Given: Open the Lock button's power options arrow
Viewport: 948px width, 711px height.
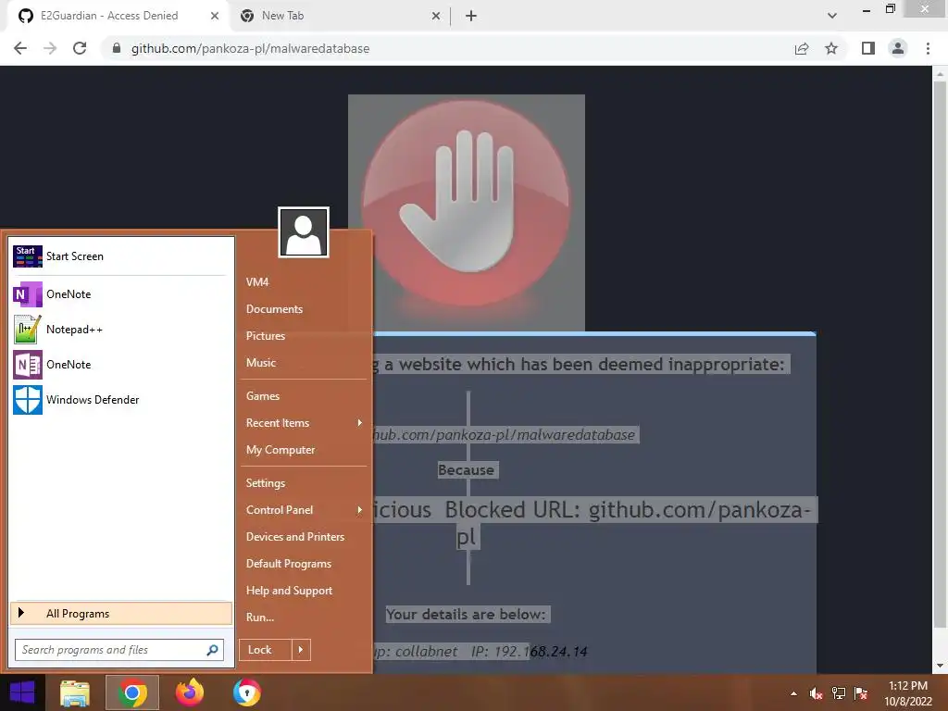Looking at the screenshot, I should click(301, 650).
